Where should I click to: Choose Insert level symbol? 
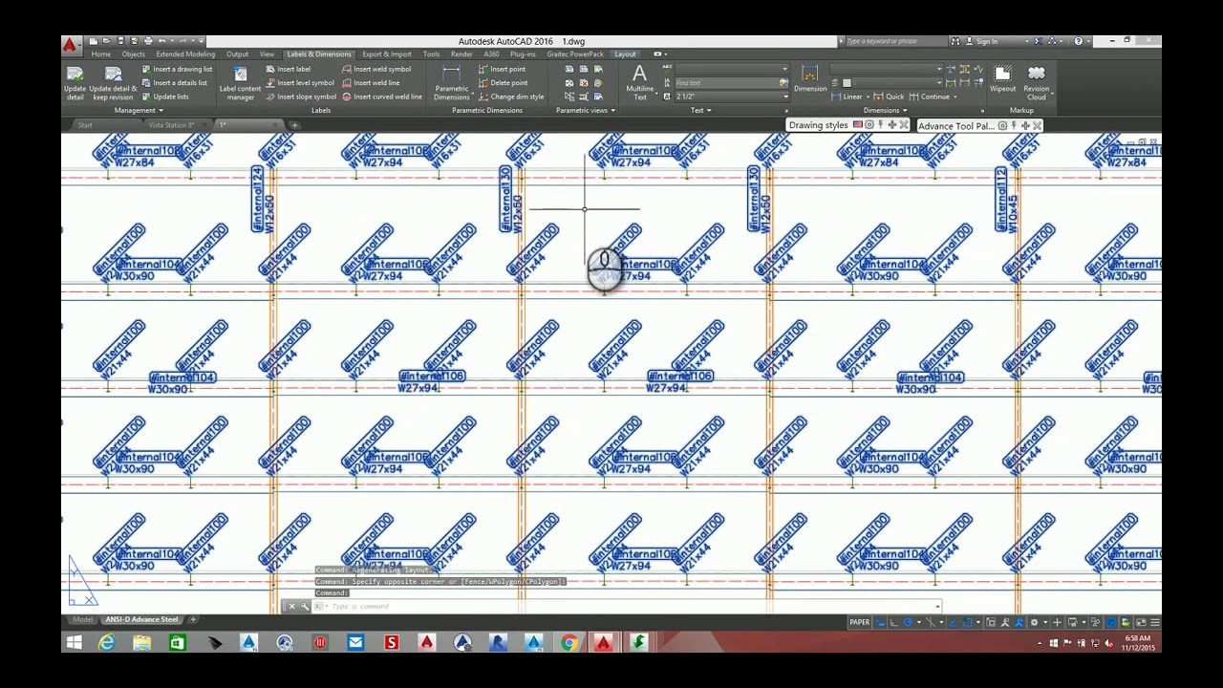click(300, 83)
